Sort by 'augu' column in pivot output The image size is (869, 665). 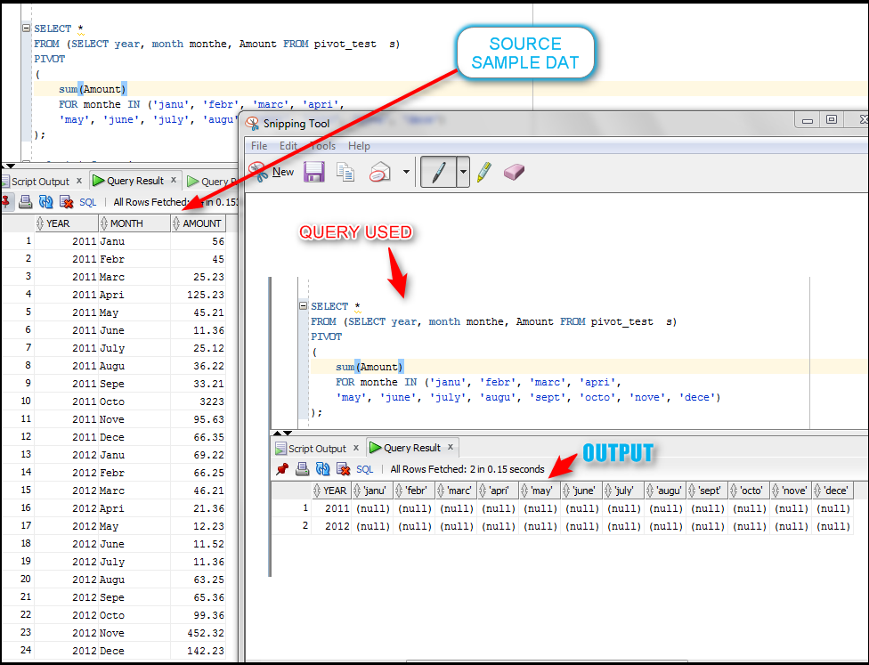point(665,491)
